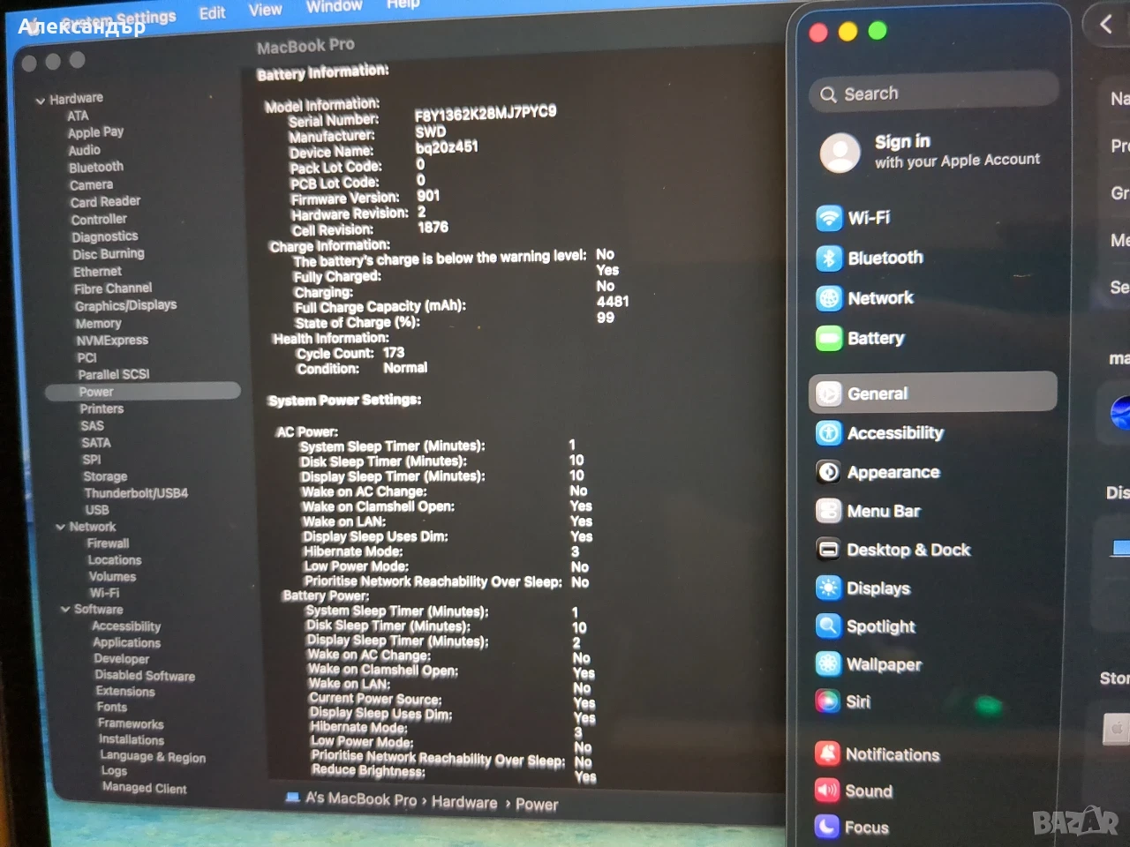Open Wi-Fi settings icon in System Settings
1130x847 pixels.
tap(829, 218)
